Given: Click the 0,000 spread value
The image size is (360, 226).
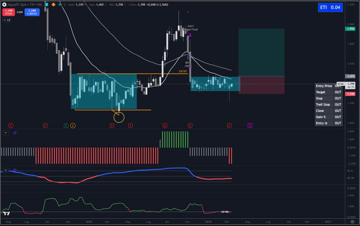Looking at the screenshot, I should (20, 12).
